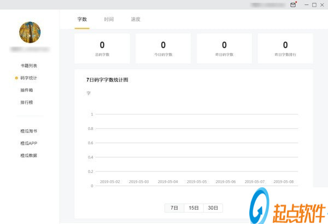
Task: Open 排行榜 in the sidebar
Action: (x=27, y=102)
